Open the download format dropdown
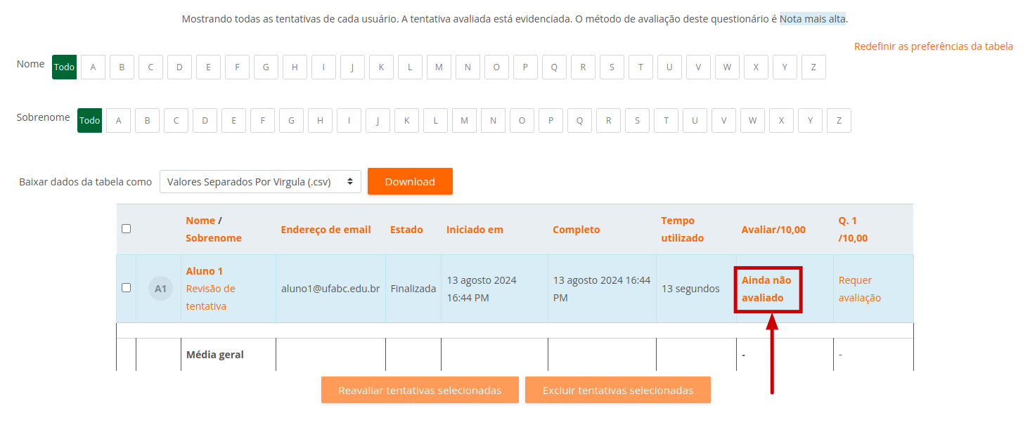Image resolution: width=1030 pixels, height=439 pixels. click(x=260, y=181)
